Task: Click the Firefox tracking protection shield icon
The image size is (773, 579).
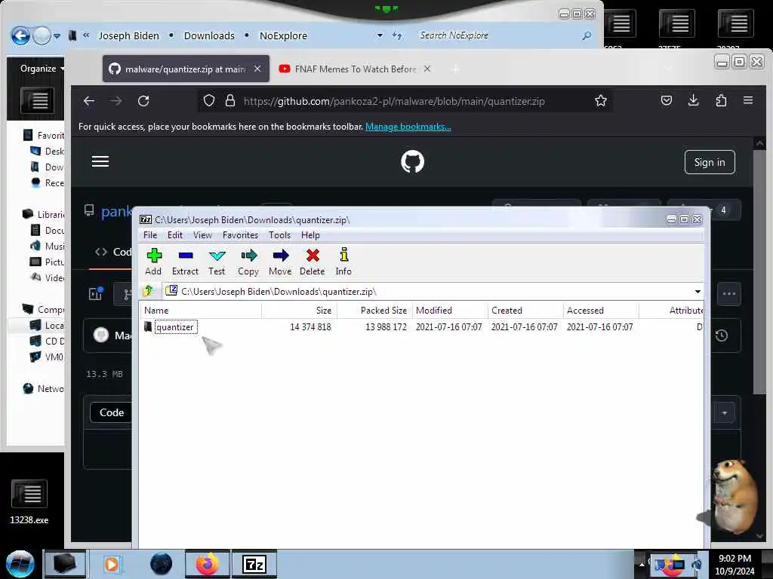Action: pyautogui.click(x=209, y=101)
